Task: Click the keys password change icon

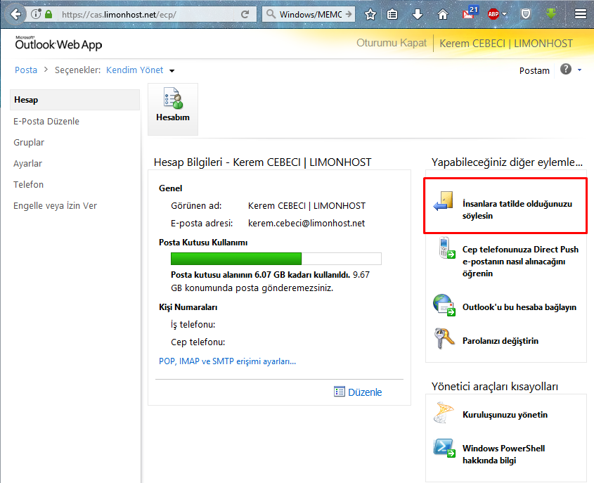Action: (x=444, y=338)
